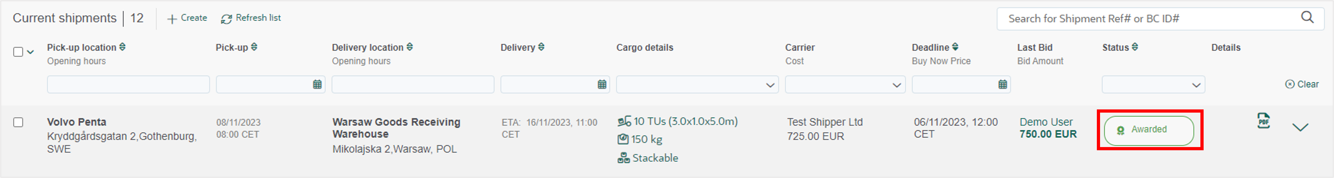Open the Cargo details filter dropdown
The height and width of the screenshot is (178, 1334).
click(697, 84)
